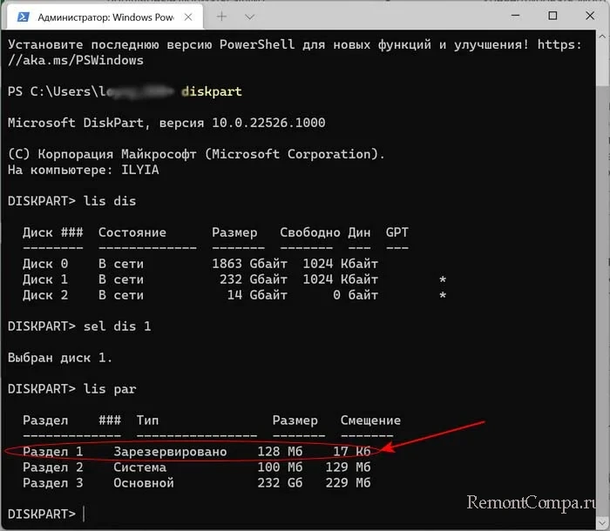Screen dimensions: 610x531
Task: Close the Администратор: Windows PowerShell tab
Action: [191, 16]
